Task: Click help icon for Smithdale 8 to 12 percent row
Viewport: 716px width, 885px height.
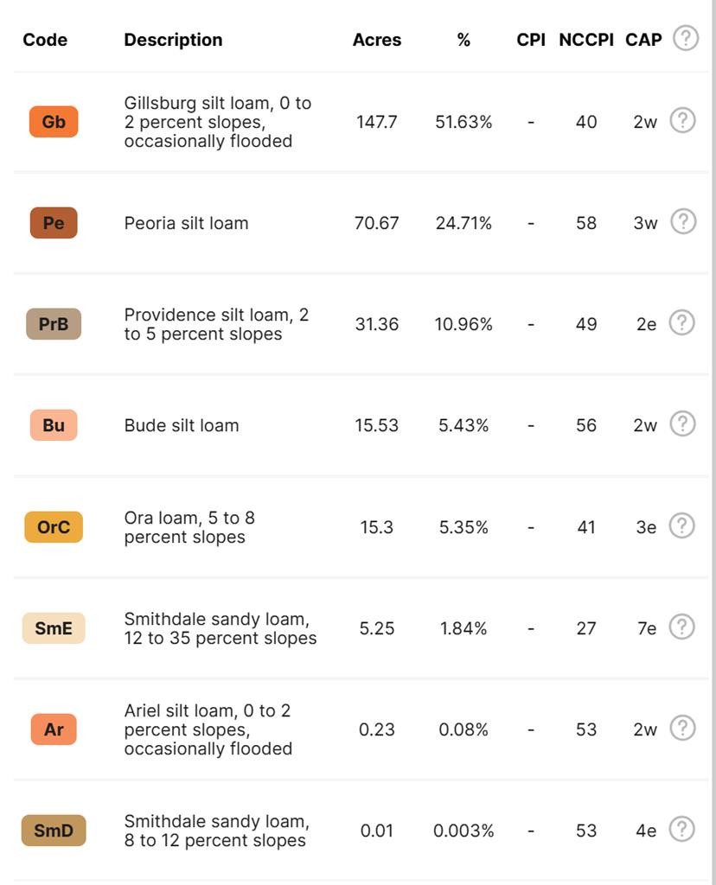Action: (x=682, y=830)
